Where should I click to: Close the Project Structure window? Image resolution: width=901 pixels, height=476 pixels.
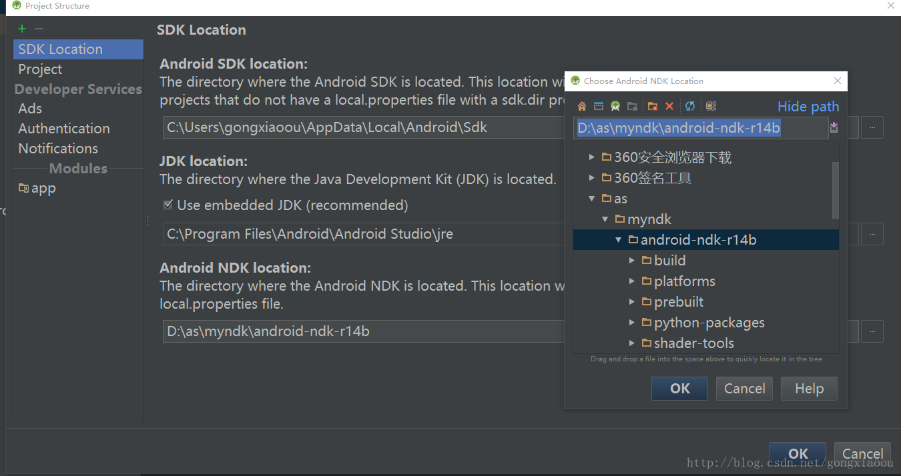click(890, 6)
